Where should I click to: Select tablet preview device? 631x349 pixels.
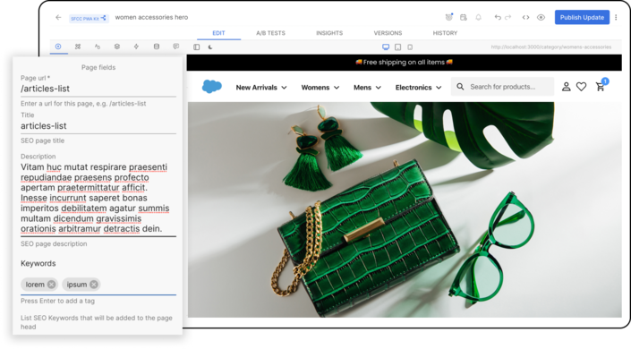(x=398, y=47)
